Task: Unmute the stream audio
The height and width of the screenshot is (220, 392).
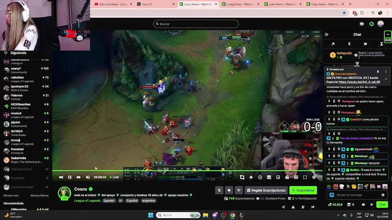Action: (88, 177)
